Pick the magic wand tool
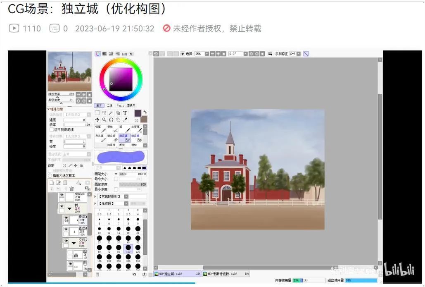425x287 pixels. click(x=111, y=113)
